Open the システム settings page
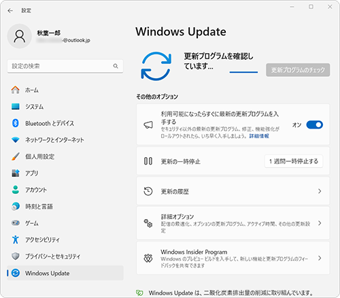Image resolution: width=340 pixels, height=298 pixels. point(65,107)
